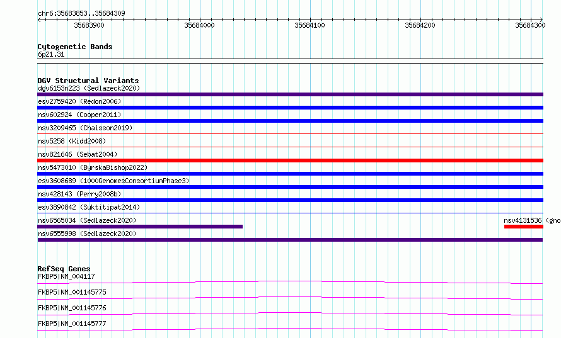Click ruler coordinate 35684300

click(530, 25)
